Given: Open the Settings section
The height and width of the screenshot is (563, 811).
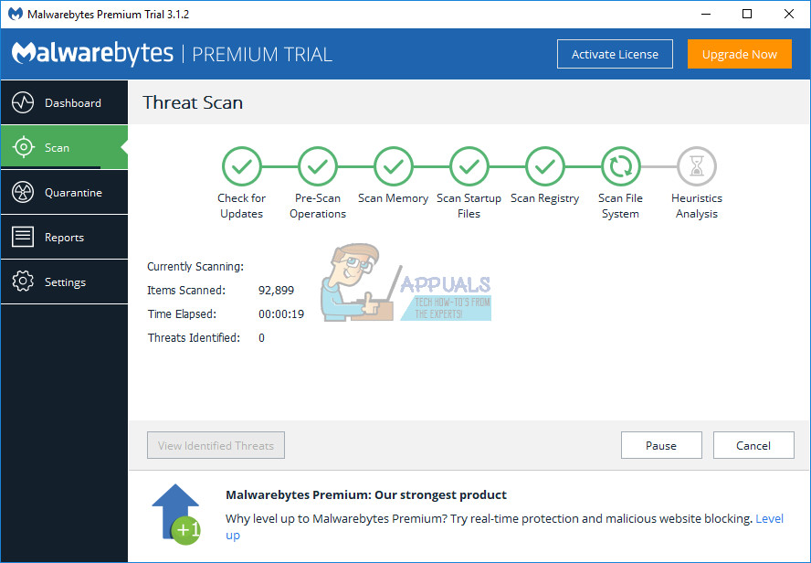Looking at the screenshot, I should pos(64,281).
